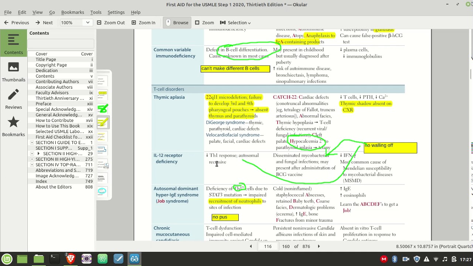This screenshot has height=266, width=473.
Task: Enable Browse mouse mode
Action: (177, 23)
